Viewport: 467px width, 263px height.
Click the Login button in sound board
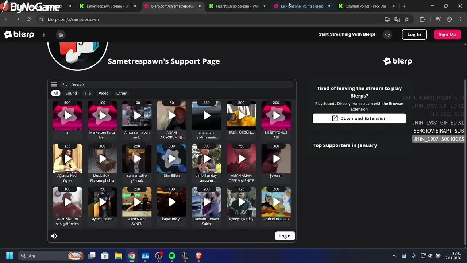pos(285,236)
